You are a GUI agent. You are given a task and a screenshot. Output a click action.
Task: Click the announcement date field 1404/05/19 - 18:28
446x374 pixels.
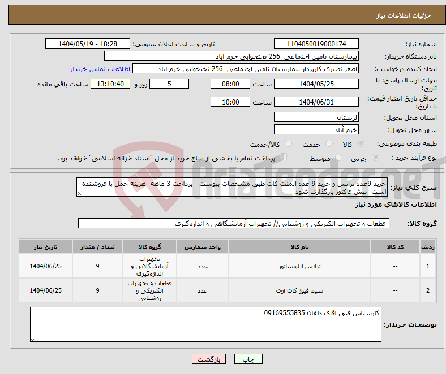[88, 44]
